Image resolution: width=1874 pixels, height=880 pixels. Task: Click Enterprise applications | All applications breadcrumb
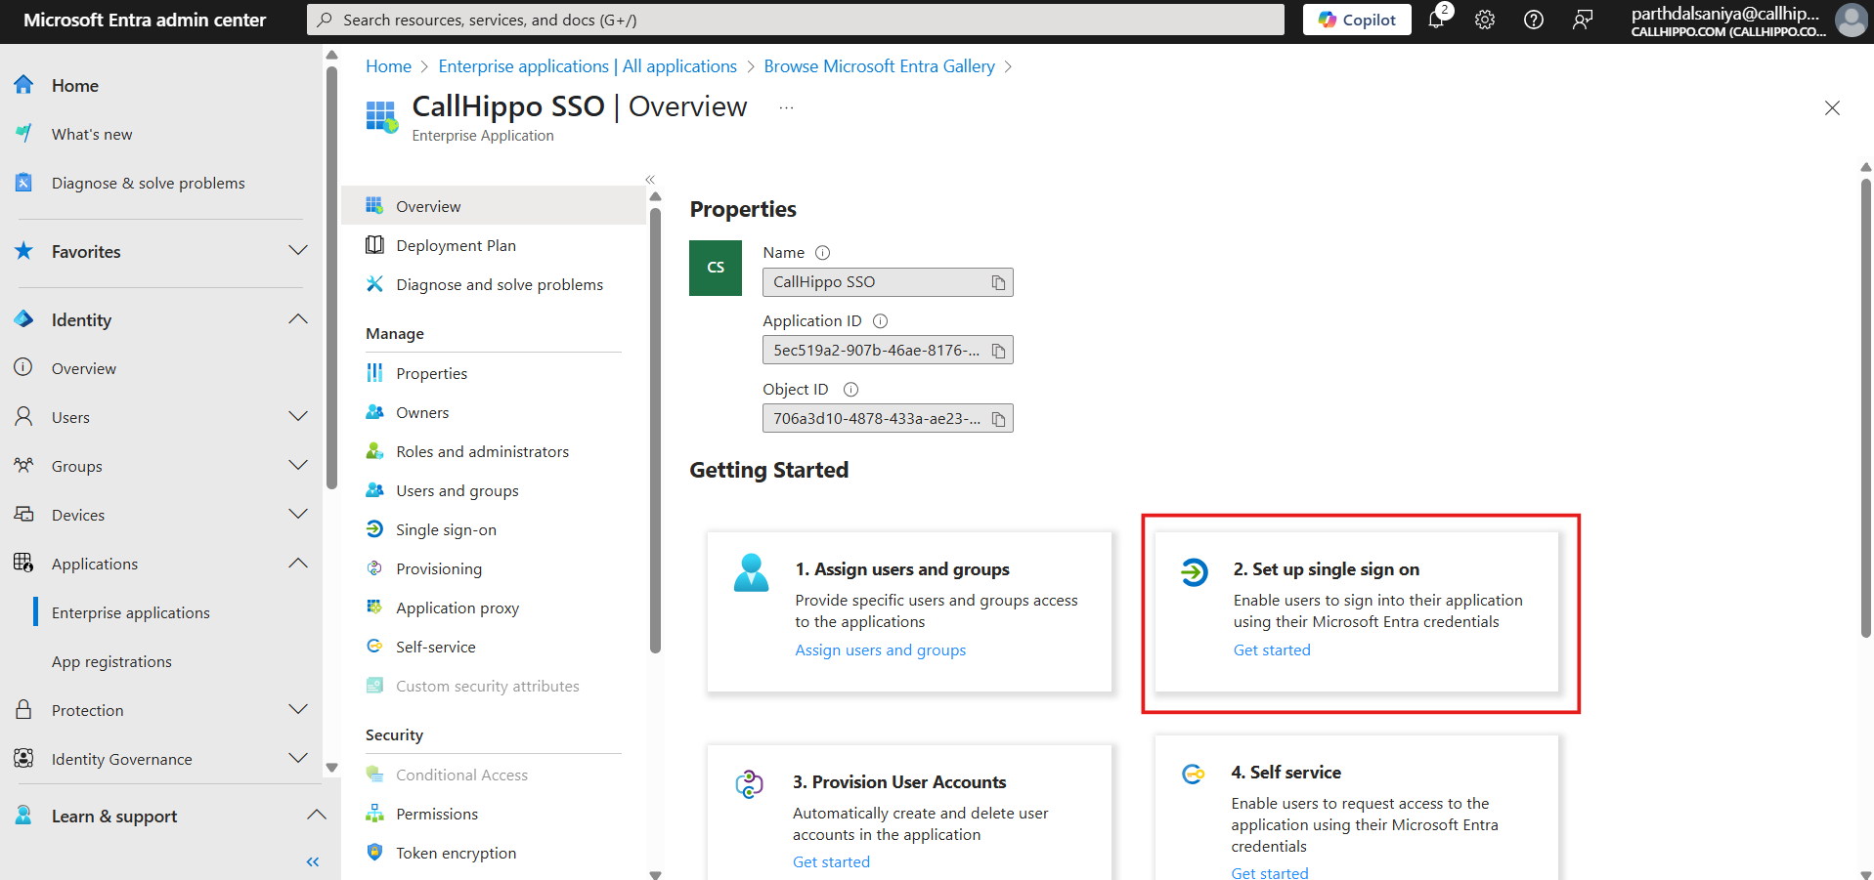coord(588,66)
